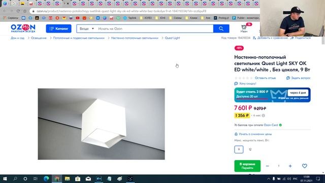The width and height of the screenshot is (325, 183).
Task: Open Microsoft Store from taskbar
Action: [x=78, y=178]
